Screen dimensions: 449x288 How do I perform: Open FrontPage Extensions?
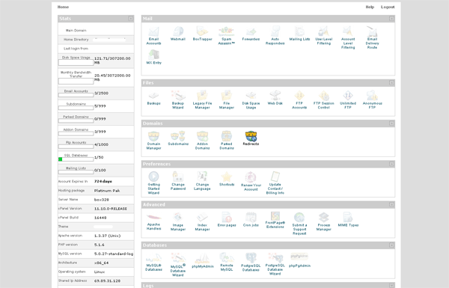point(275,221)
